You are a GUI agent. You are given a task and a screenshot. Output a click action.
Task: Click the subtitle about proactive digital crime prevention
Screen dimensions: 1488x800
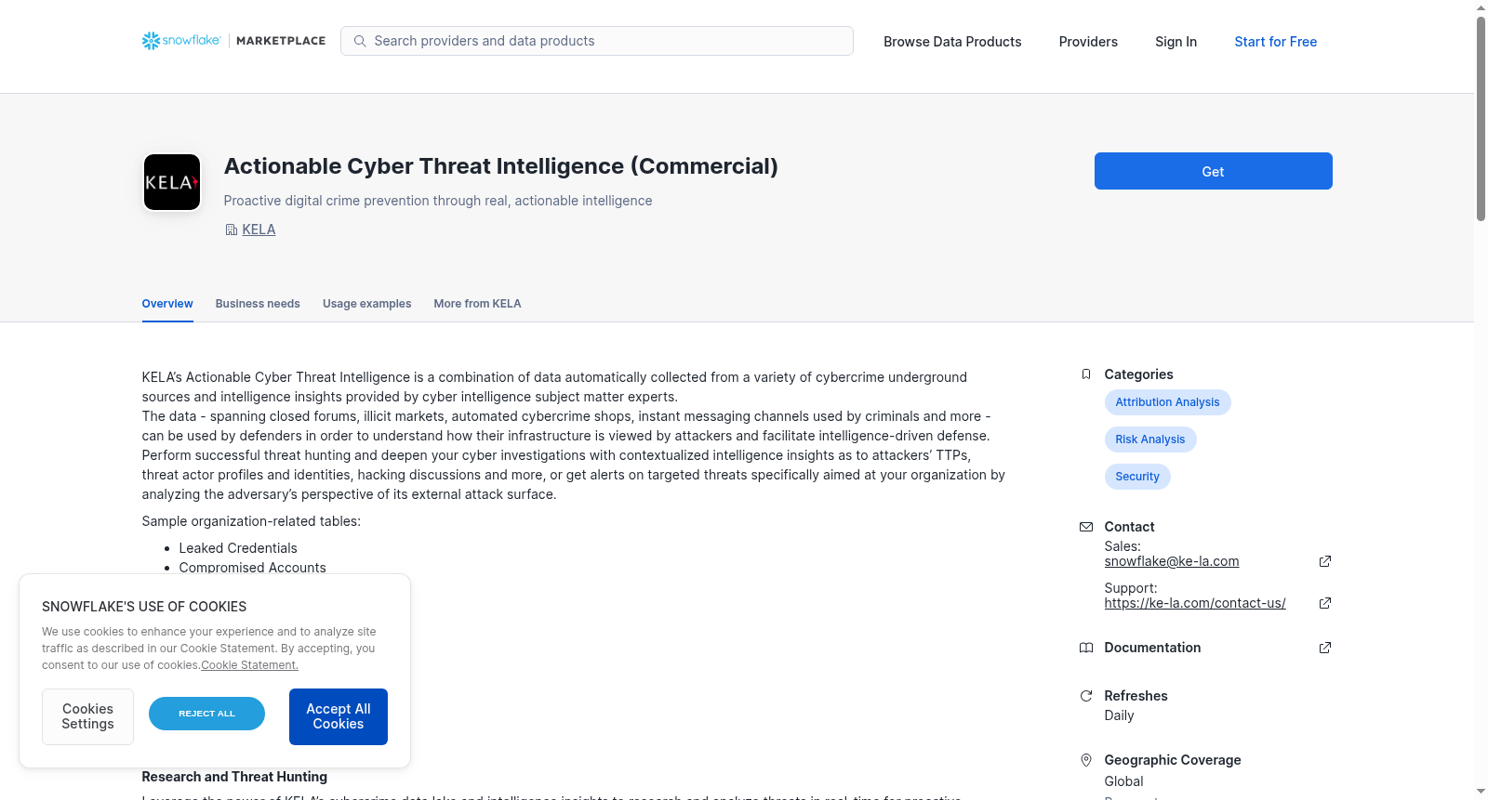[x=438, y=201]
